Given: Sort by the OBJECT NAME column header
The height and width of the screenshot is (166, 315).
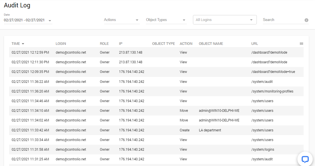Looking at the screenshot, I should click(x=211, y=44).
